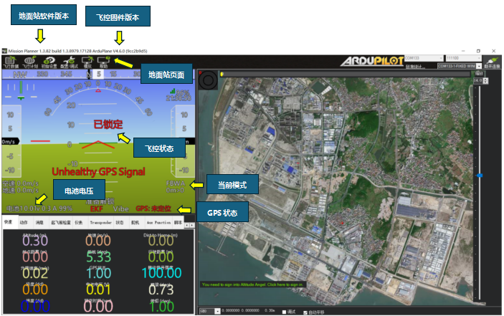
Task: Select the 状态 (Status) tab
Action: pos(120,222)
